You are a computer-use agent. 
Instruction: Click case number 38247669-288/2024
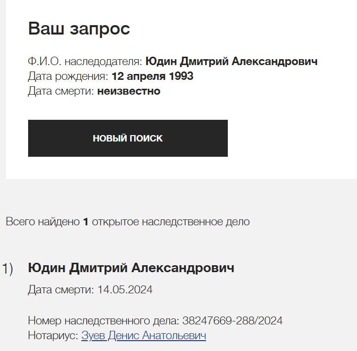[232, 321]
